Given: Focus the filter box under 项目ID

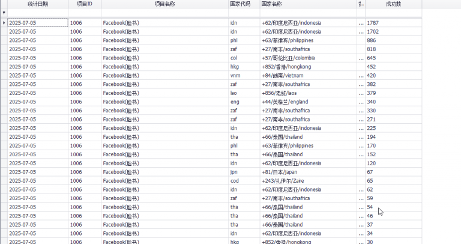Looking at the screenshot, I should [85, 13].
